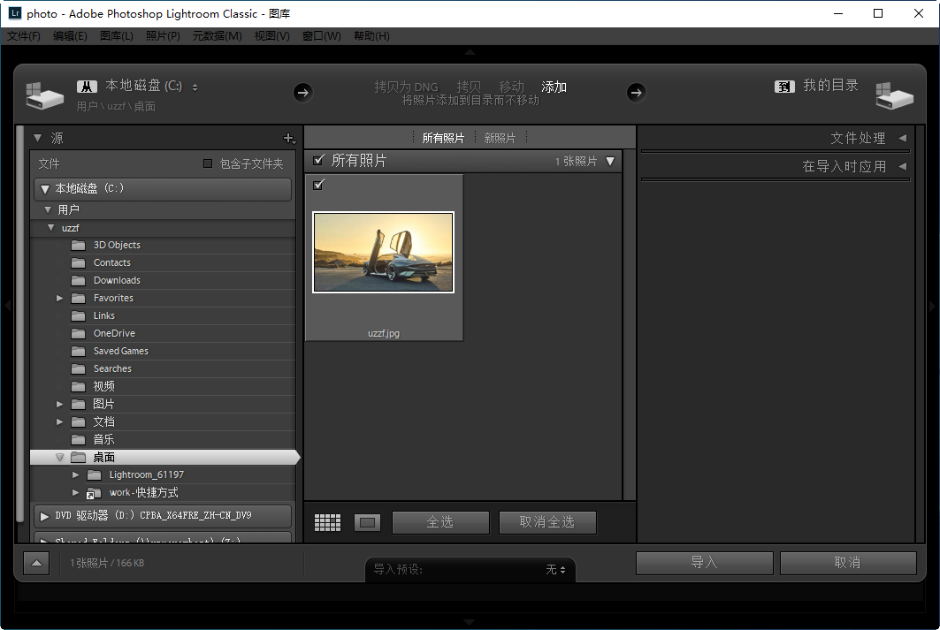
Task: Uncheck the uzzf.jpg photo selection checkbox
Action: pos(319,185)
